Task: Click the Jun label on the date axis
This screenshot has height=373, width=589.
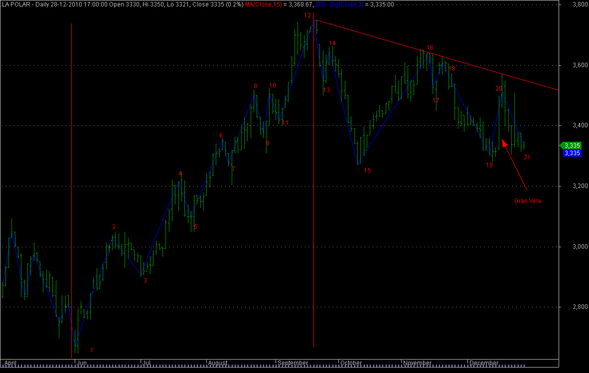Action: click(x=82, y=363)
